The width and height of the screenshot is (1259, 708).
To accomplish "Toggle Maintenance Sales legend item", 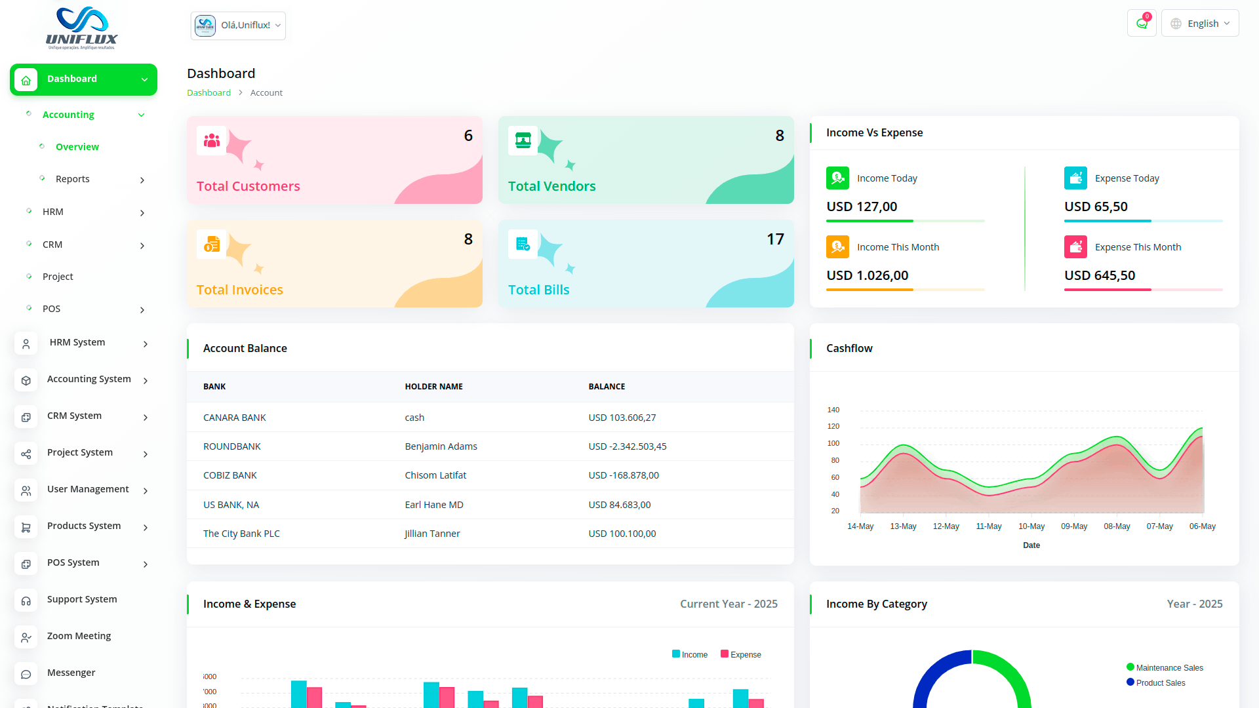I will coord(1165,667).
